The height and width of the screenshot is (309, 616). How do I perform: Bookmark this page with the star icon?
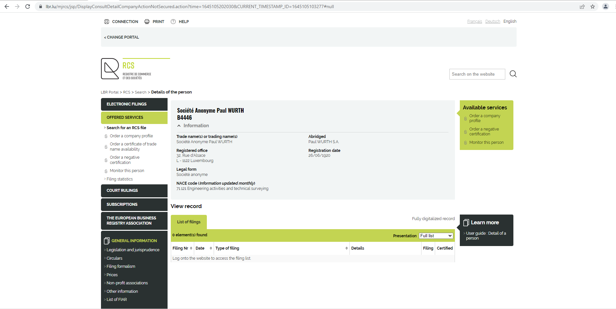(x=593, y=6)
